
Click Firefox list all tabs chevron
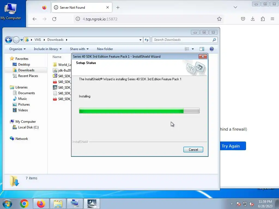coord(235,7)
